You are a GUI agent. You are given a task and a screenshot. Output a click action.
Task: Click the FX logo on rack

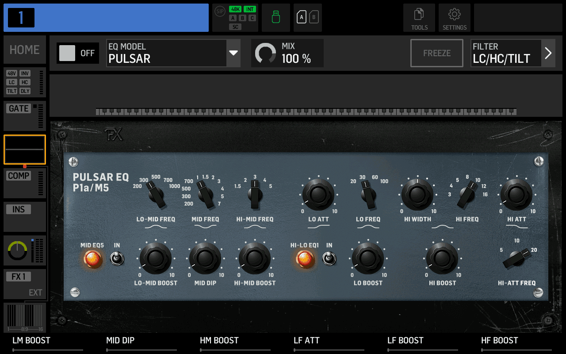[114, 135]
